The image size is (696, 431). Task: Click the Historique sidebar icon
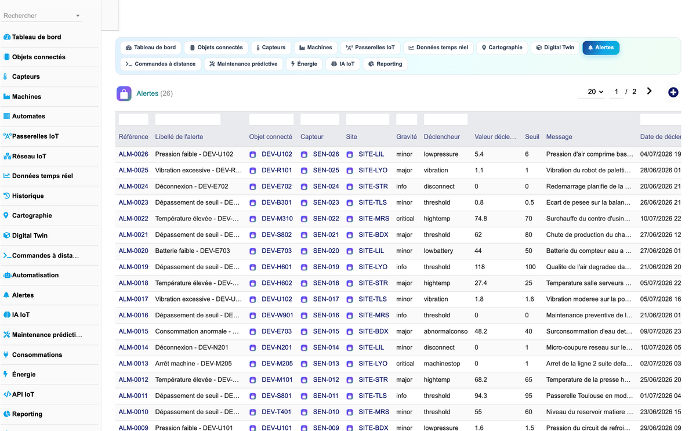tap(7, 196)
